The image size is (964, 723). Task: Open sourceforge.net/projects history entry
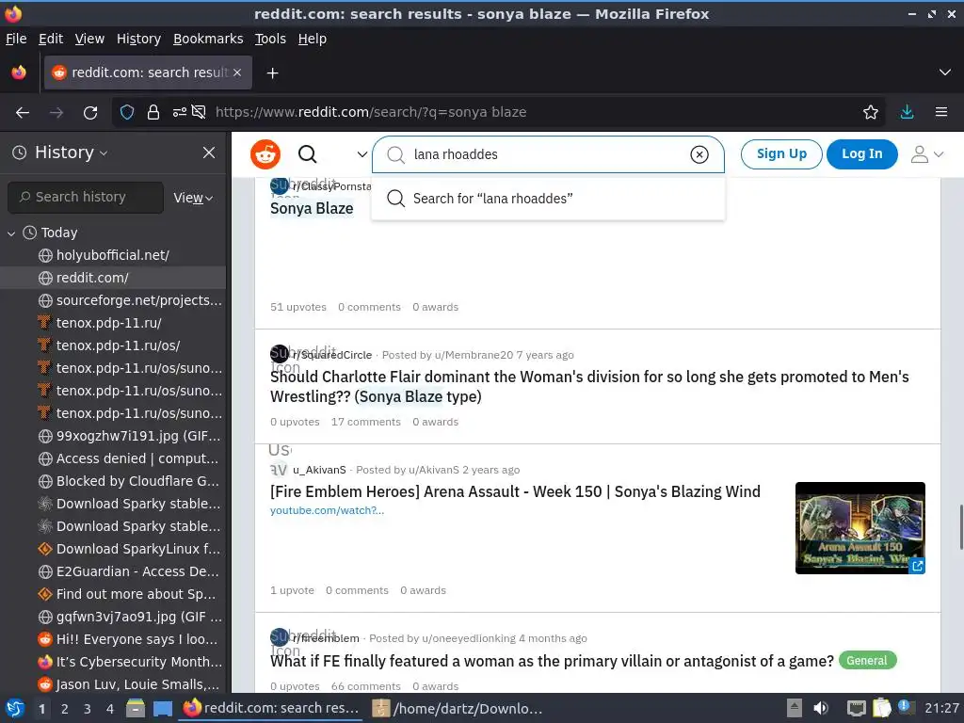click(x=113, y=300)
